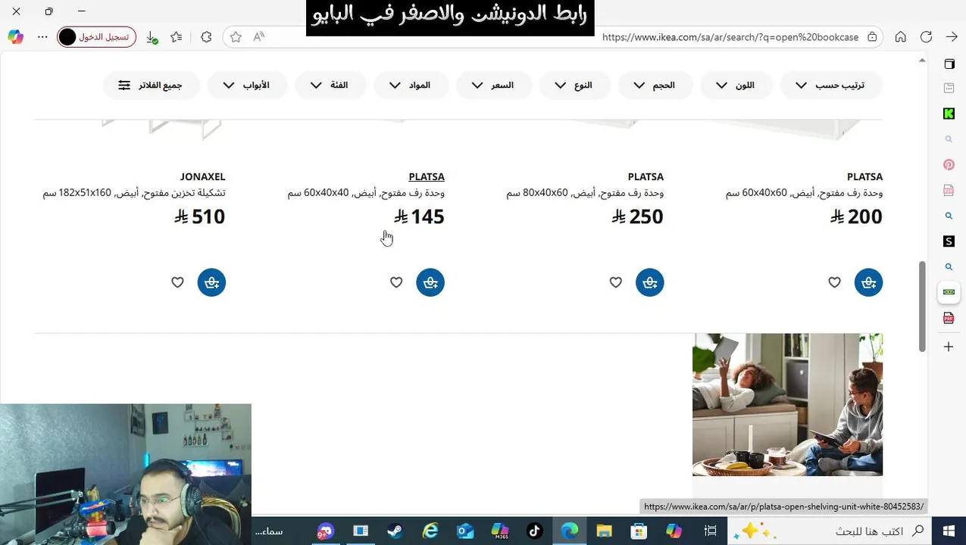Image resolution: width=966 pixels, height=545 pixels.
Task: Open the Downloads toolbar icon
Action: (x=151, y=36)
